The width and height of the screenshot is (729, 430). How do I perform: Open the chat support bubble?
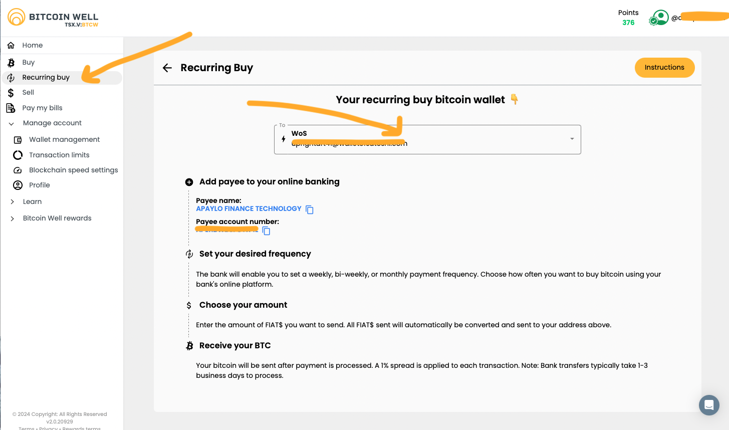click(x=709, y=405)
